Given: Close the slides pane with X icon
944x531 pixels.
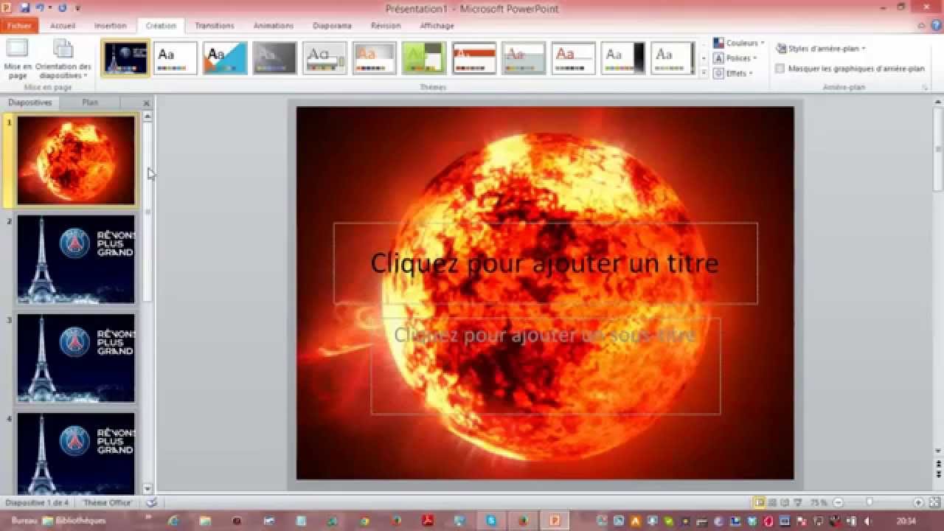Looking at the screenshot, I should (146, 103).
